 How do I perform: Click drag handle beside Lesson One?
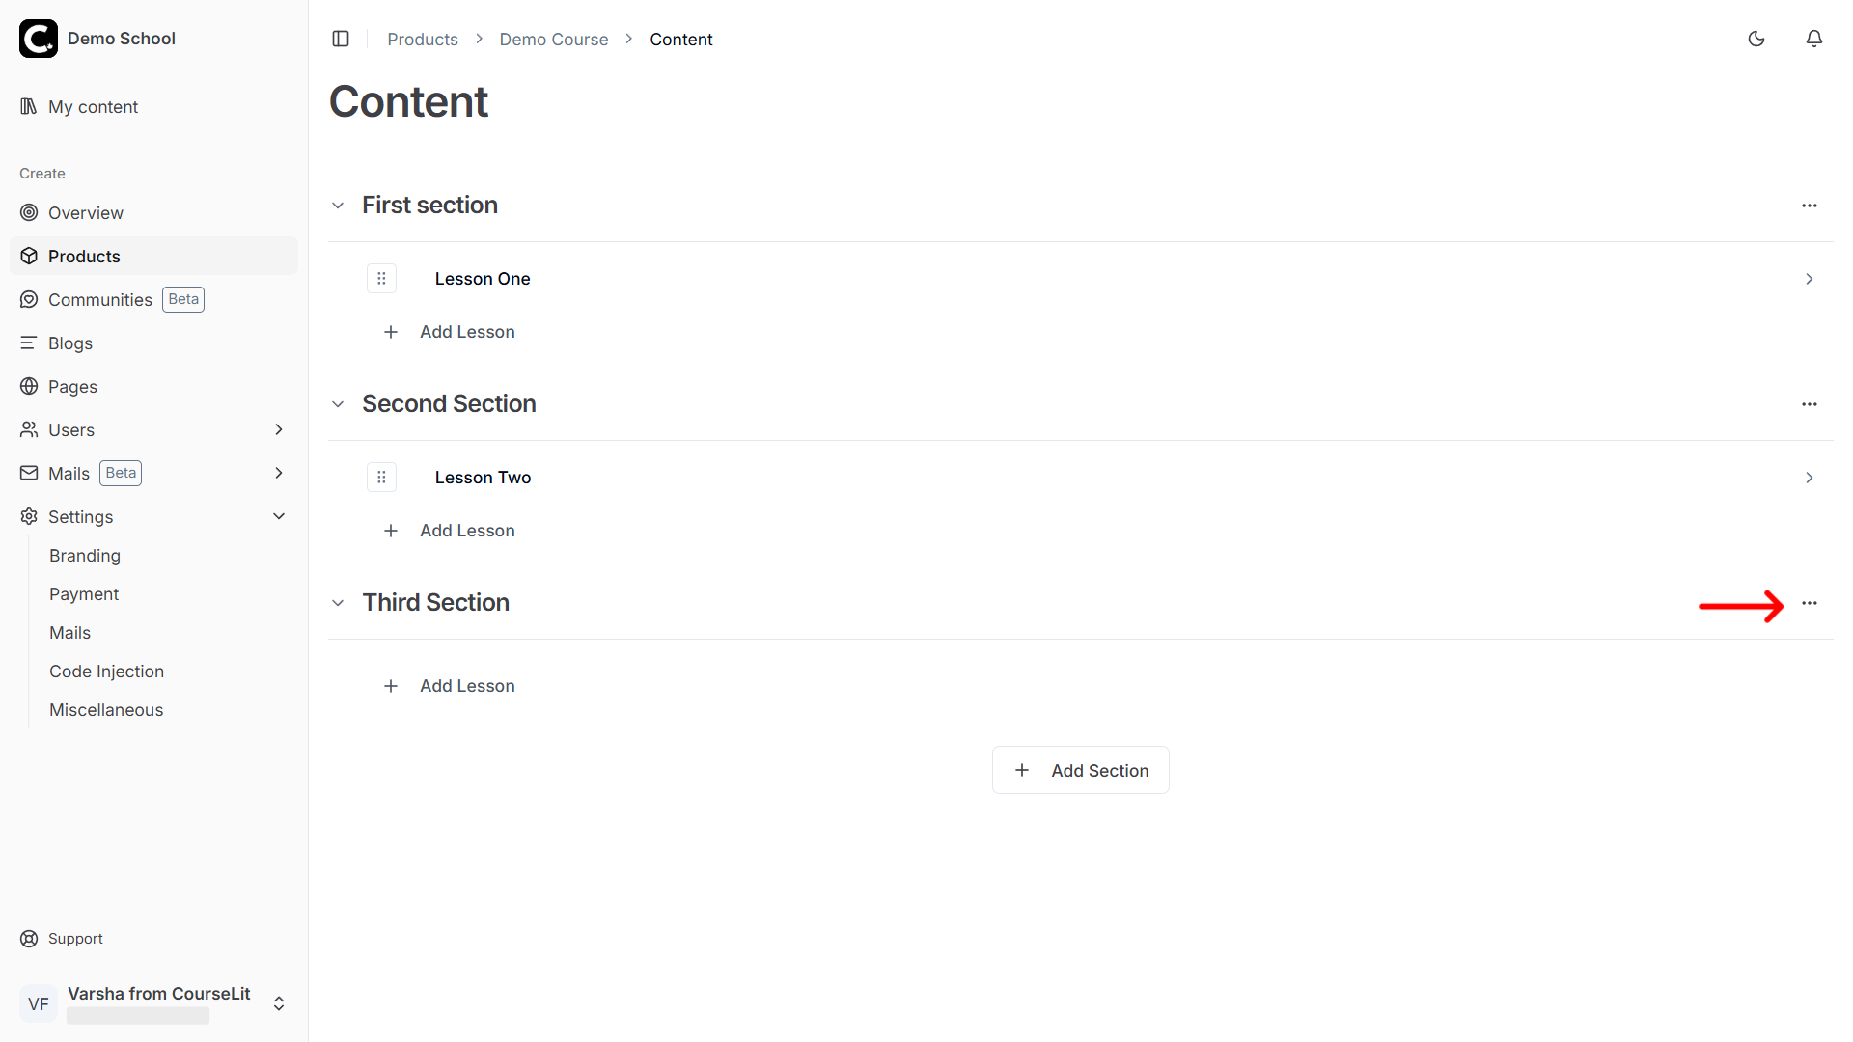pyautogui.click(x=381, y=279)
